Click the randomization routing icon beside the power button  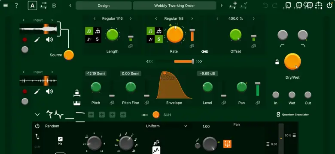tap(319, 5)
